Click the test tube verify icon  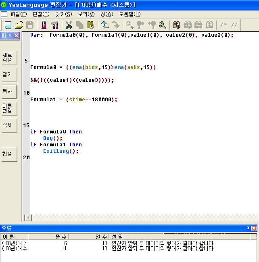pos(44,25)
